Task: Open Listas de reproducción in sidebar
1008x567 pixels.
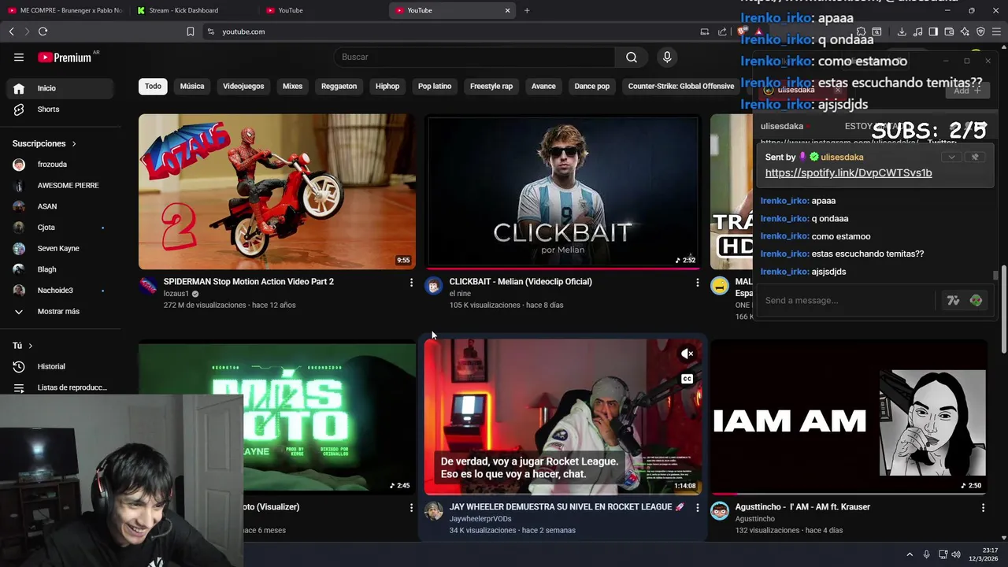Action: tap(61, 387)
